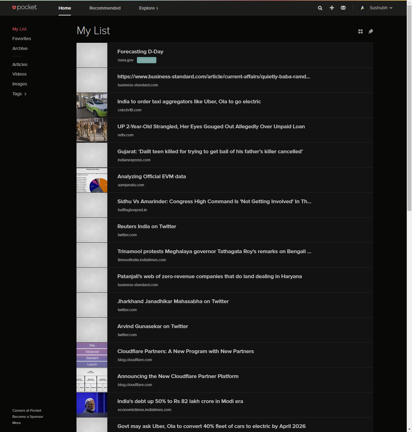Open the Gujarat Dalit teen killed article
Image resolution: width=412 pixels, height=432 pixels.
210,151
